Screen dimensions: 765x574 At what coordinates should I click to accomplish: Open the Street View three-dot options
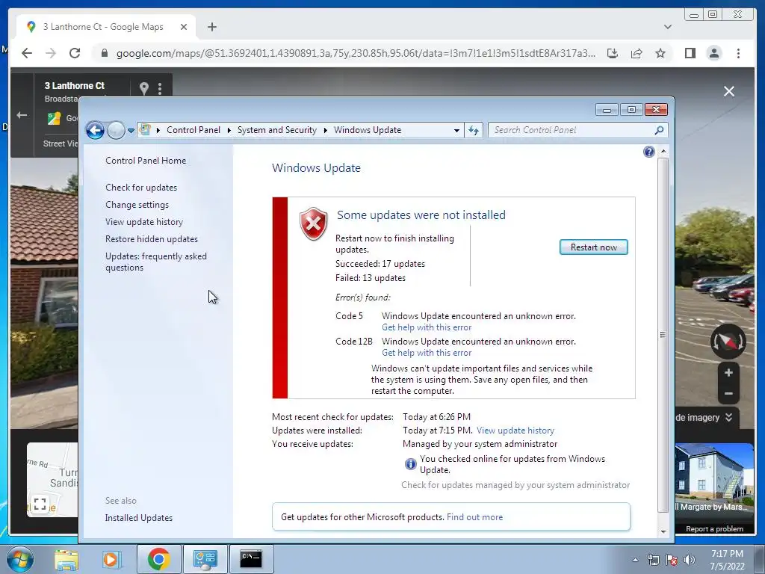[160, 88]
